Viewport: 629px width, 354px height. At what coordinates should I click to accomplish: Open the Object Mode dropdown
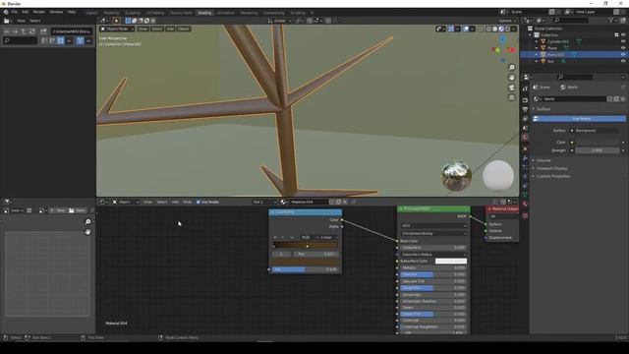point(117,29)
